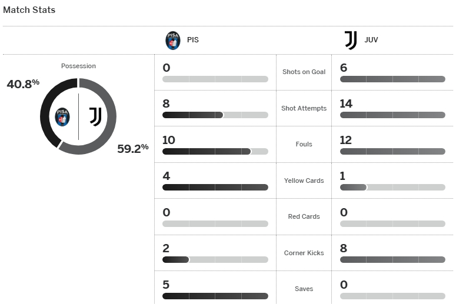Click the Red Cards stat label
Image resolution: width=456 pixels, height=304 pixels.
[304, 216]
